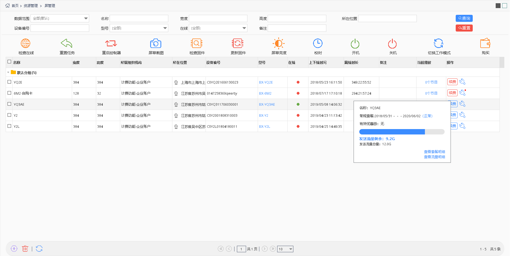Viewport: 510px width, 256px height.
Task: Click the Purchase (购买) wallet icon
Action: pos(485,43)
